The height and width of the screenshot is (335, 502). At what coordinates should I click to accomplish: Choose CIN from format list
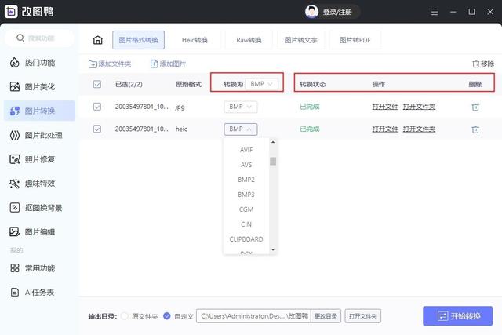pos(246,224)
